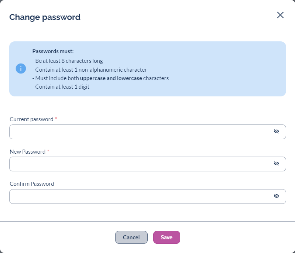Click the red asterisk beside New Password
Screen dimensions: 295x253
(48, 151)
